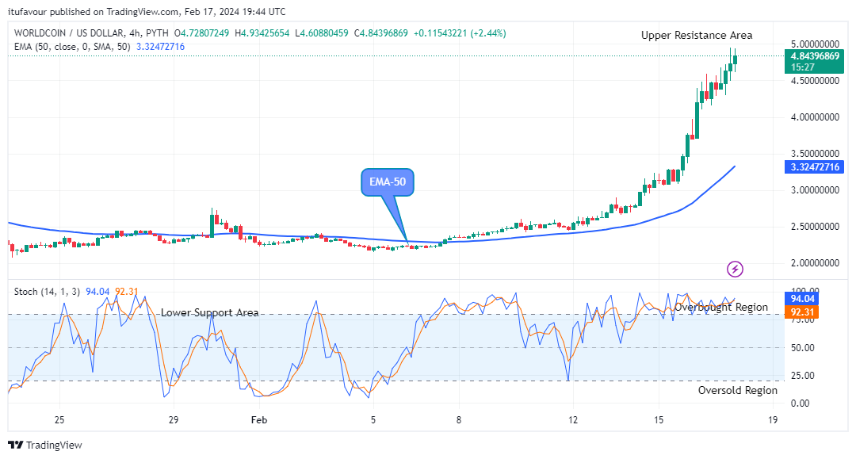Click the Overbought Region text annotation

721,308
